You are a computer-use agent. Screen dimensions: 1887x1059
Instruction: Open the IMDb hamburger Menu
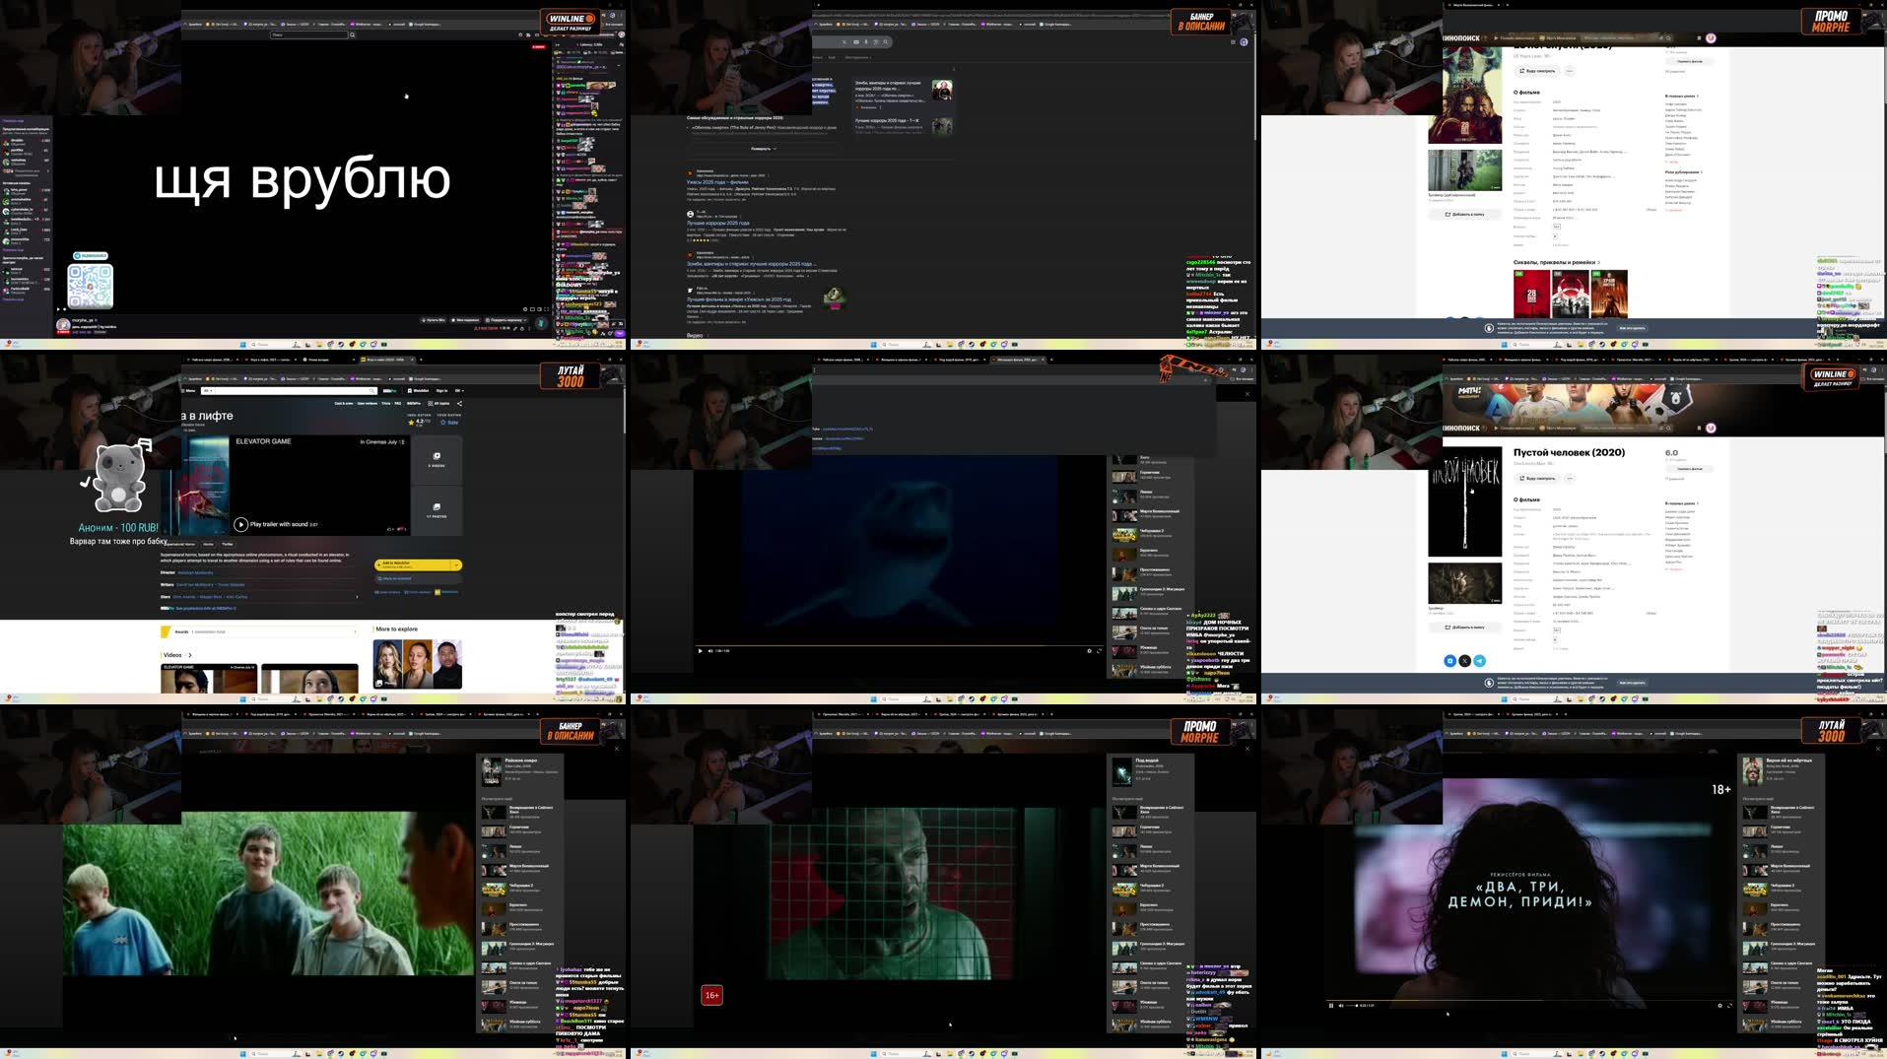[190, 391]
